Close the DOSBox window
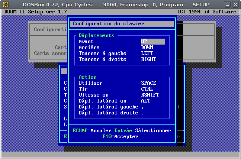Image resolution: width=241 pixels, height=159 pixels. click(235, 4)
